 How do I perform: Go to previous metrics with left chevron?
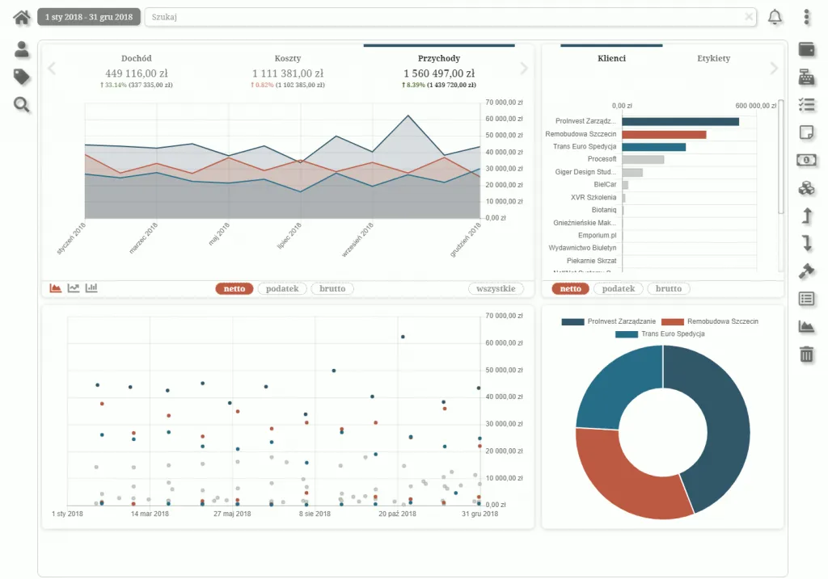52,69
